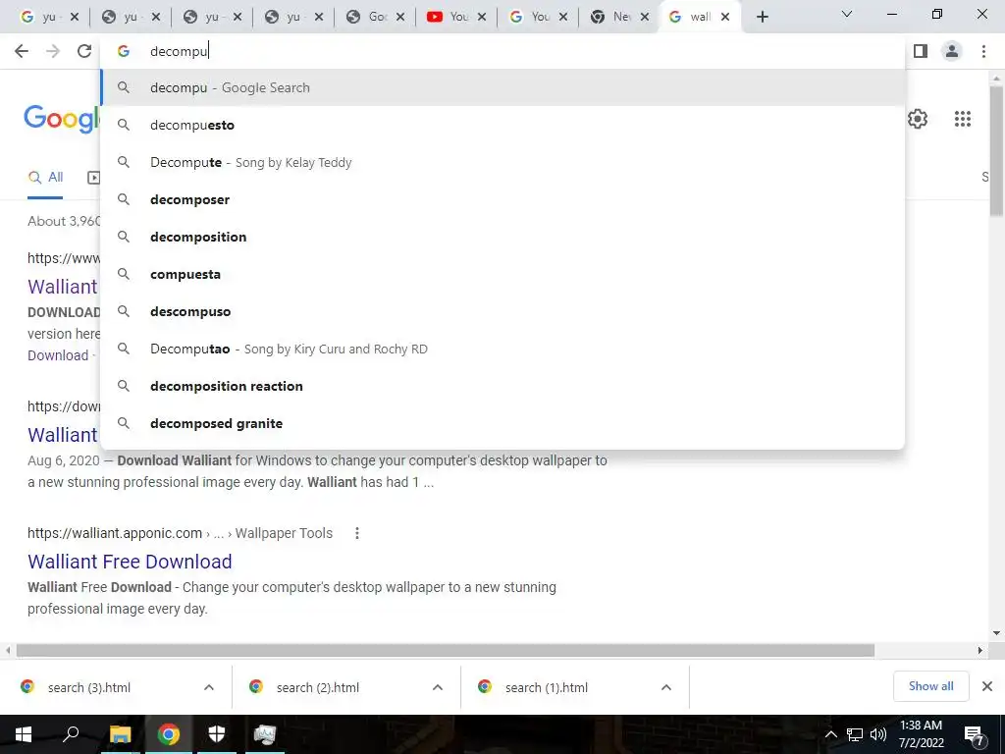Open the taskbar clock showing 1:38 AM
The height and width of the screenshot is (754, 1005).
pos(921,734)
